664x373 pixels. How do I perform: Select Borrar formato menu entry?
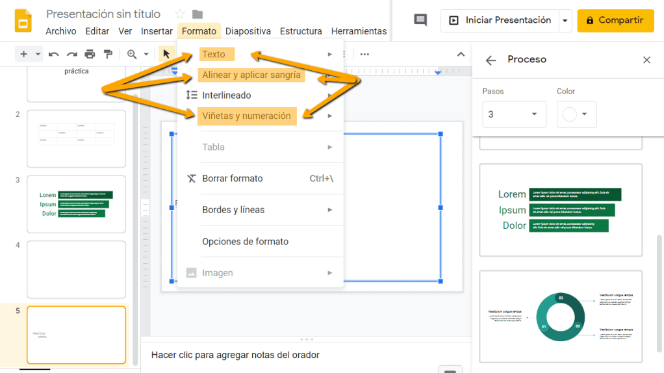(x=232, y=179)
